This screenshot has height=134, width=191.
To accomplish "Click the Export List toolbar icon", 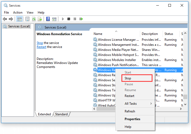I will click(40, 19).
